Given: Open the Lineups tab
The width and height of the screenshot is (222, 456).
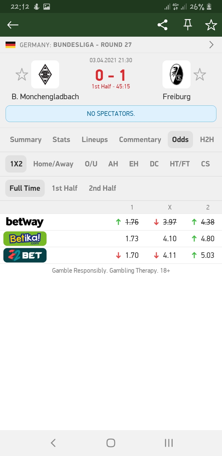Looking at the screenshot, I should 95,140.
